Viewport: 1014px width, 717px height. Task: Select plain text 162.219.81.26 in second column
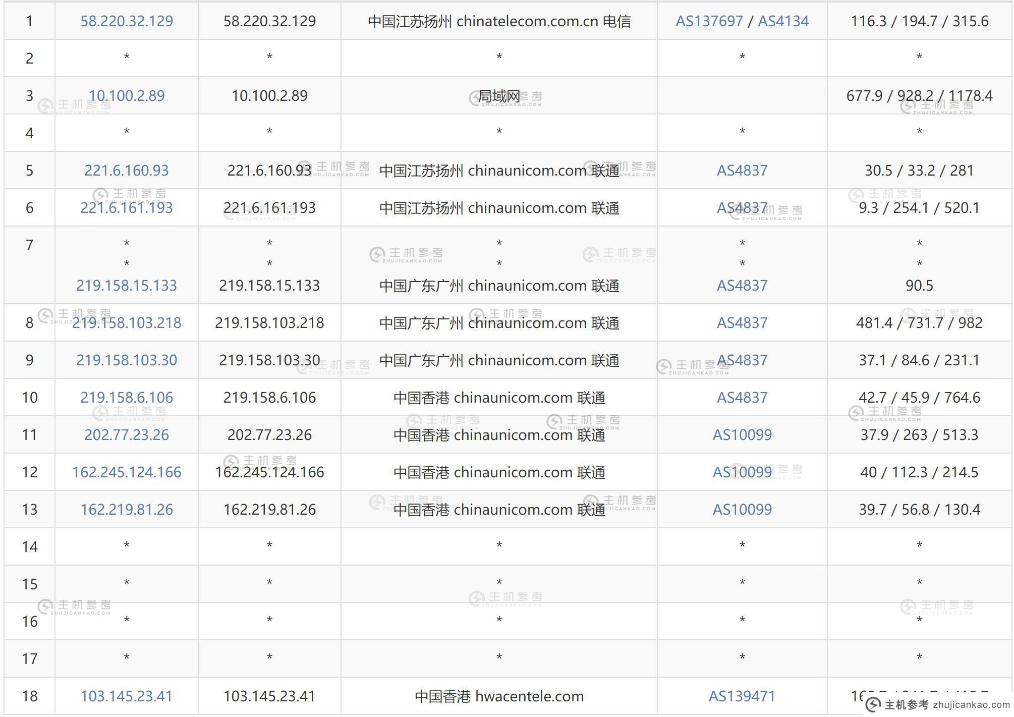[269, 510]
